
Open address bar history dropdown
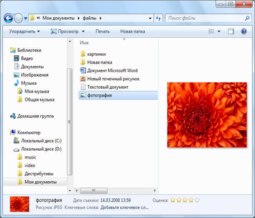150,18
